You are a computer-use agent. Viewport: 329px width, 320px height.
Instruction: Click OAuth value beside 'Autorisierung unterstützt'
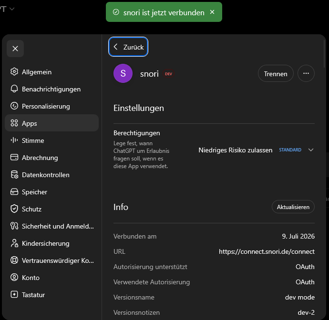point(305,267)
